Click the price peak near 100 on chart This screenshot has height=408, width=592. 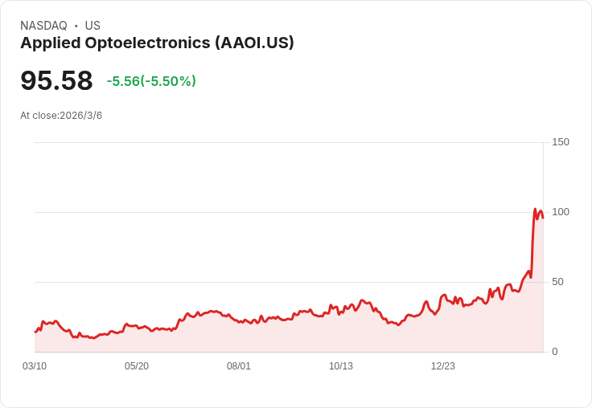pos(535,209)
